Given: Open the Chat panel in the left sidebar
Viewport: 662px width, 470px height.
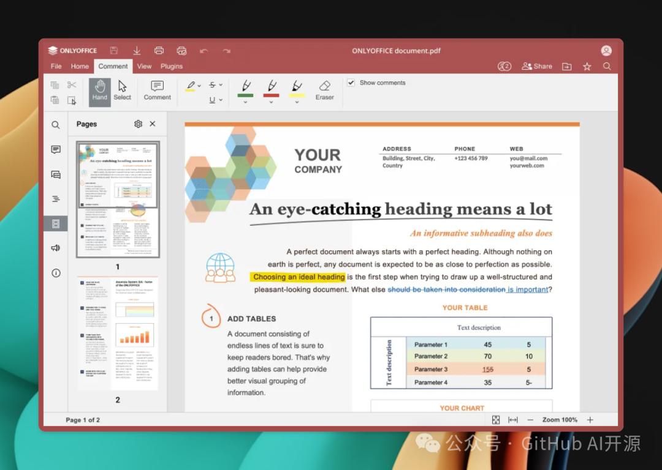Looking at the screenshot, I should (56, 174).
